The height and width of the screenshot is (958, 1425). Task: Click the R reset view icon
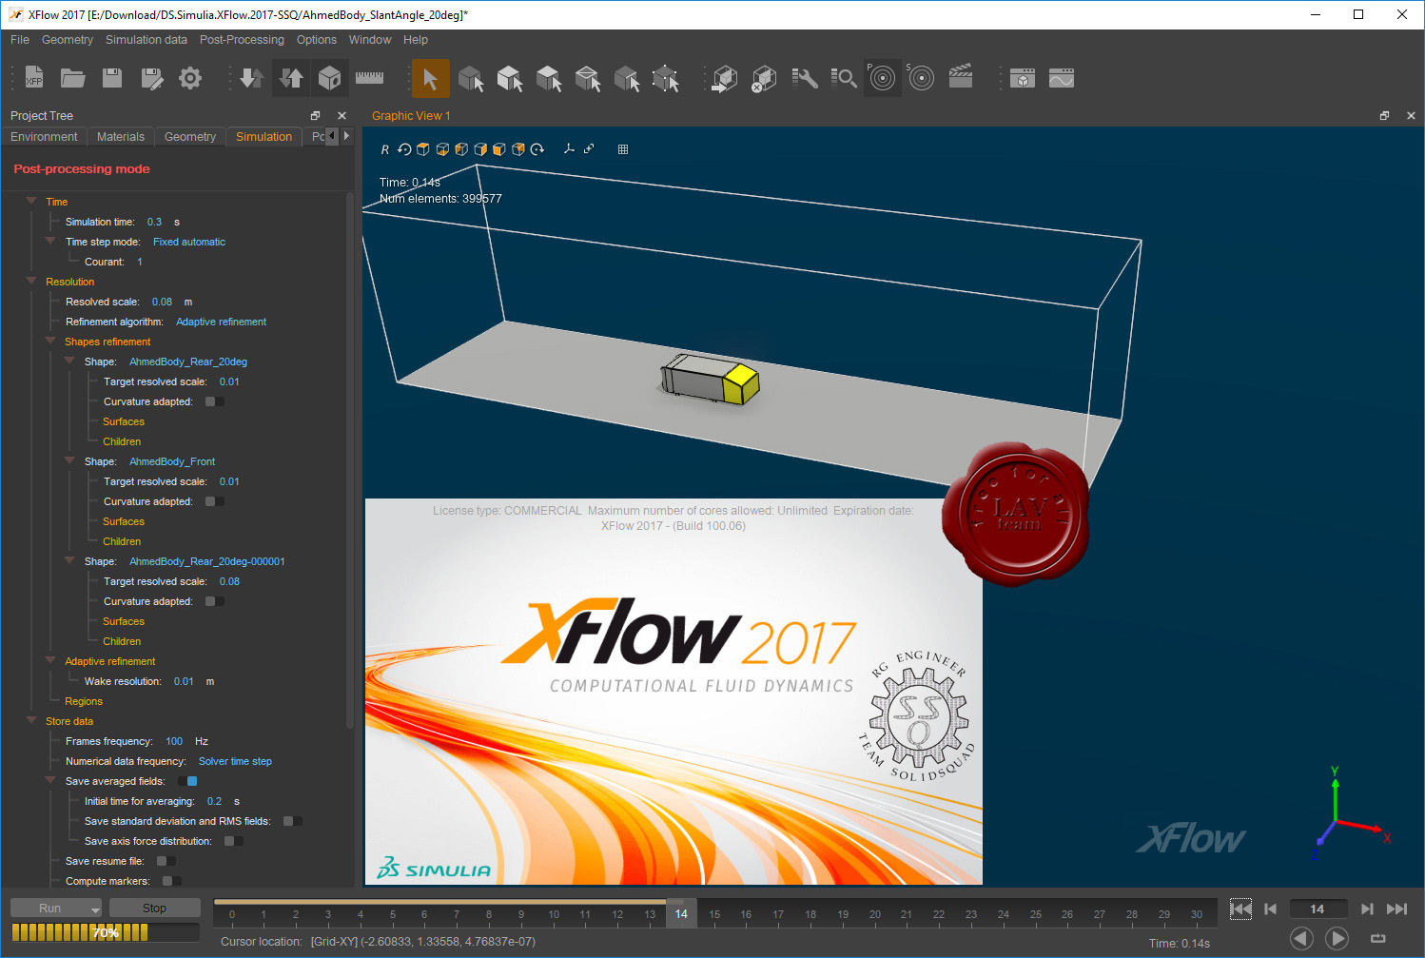[x=385, y=149]
